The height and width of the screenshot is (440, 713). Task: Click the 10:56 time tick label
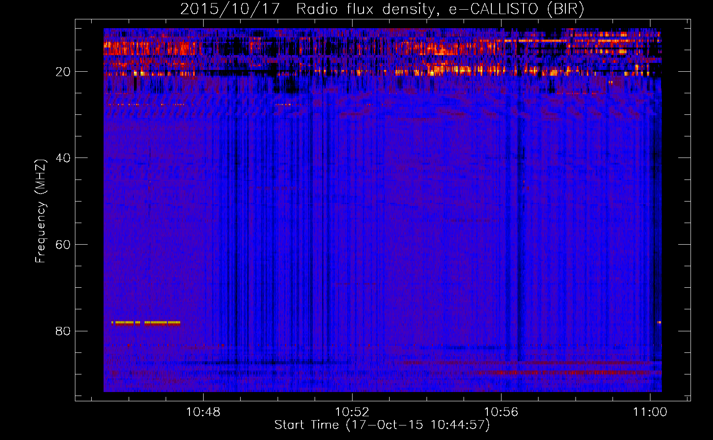click(x=501, y=412)
